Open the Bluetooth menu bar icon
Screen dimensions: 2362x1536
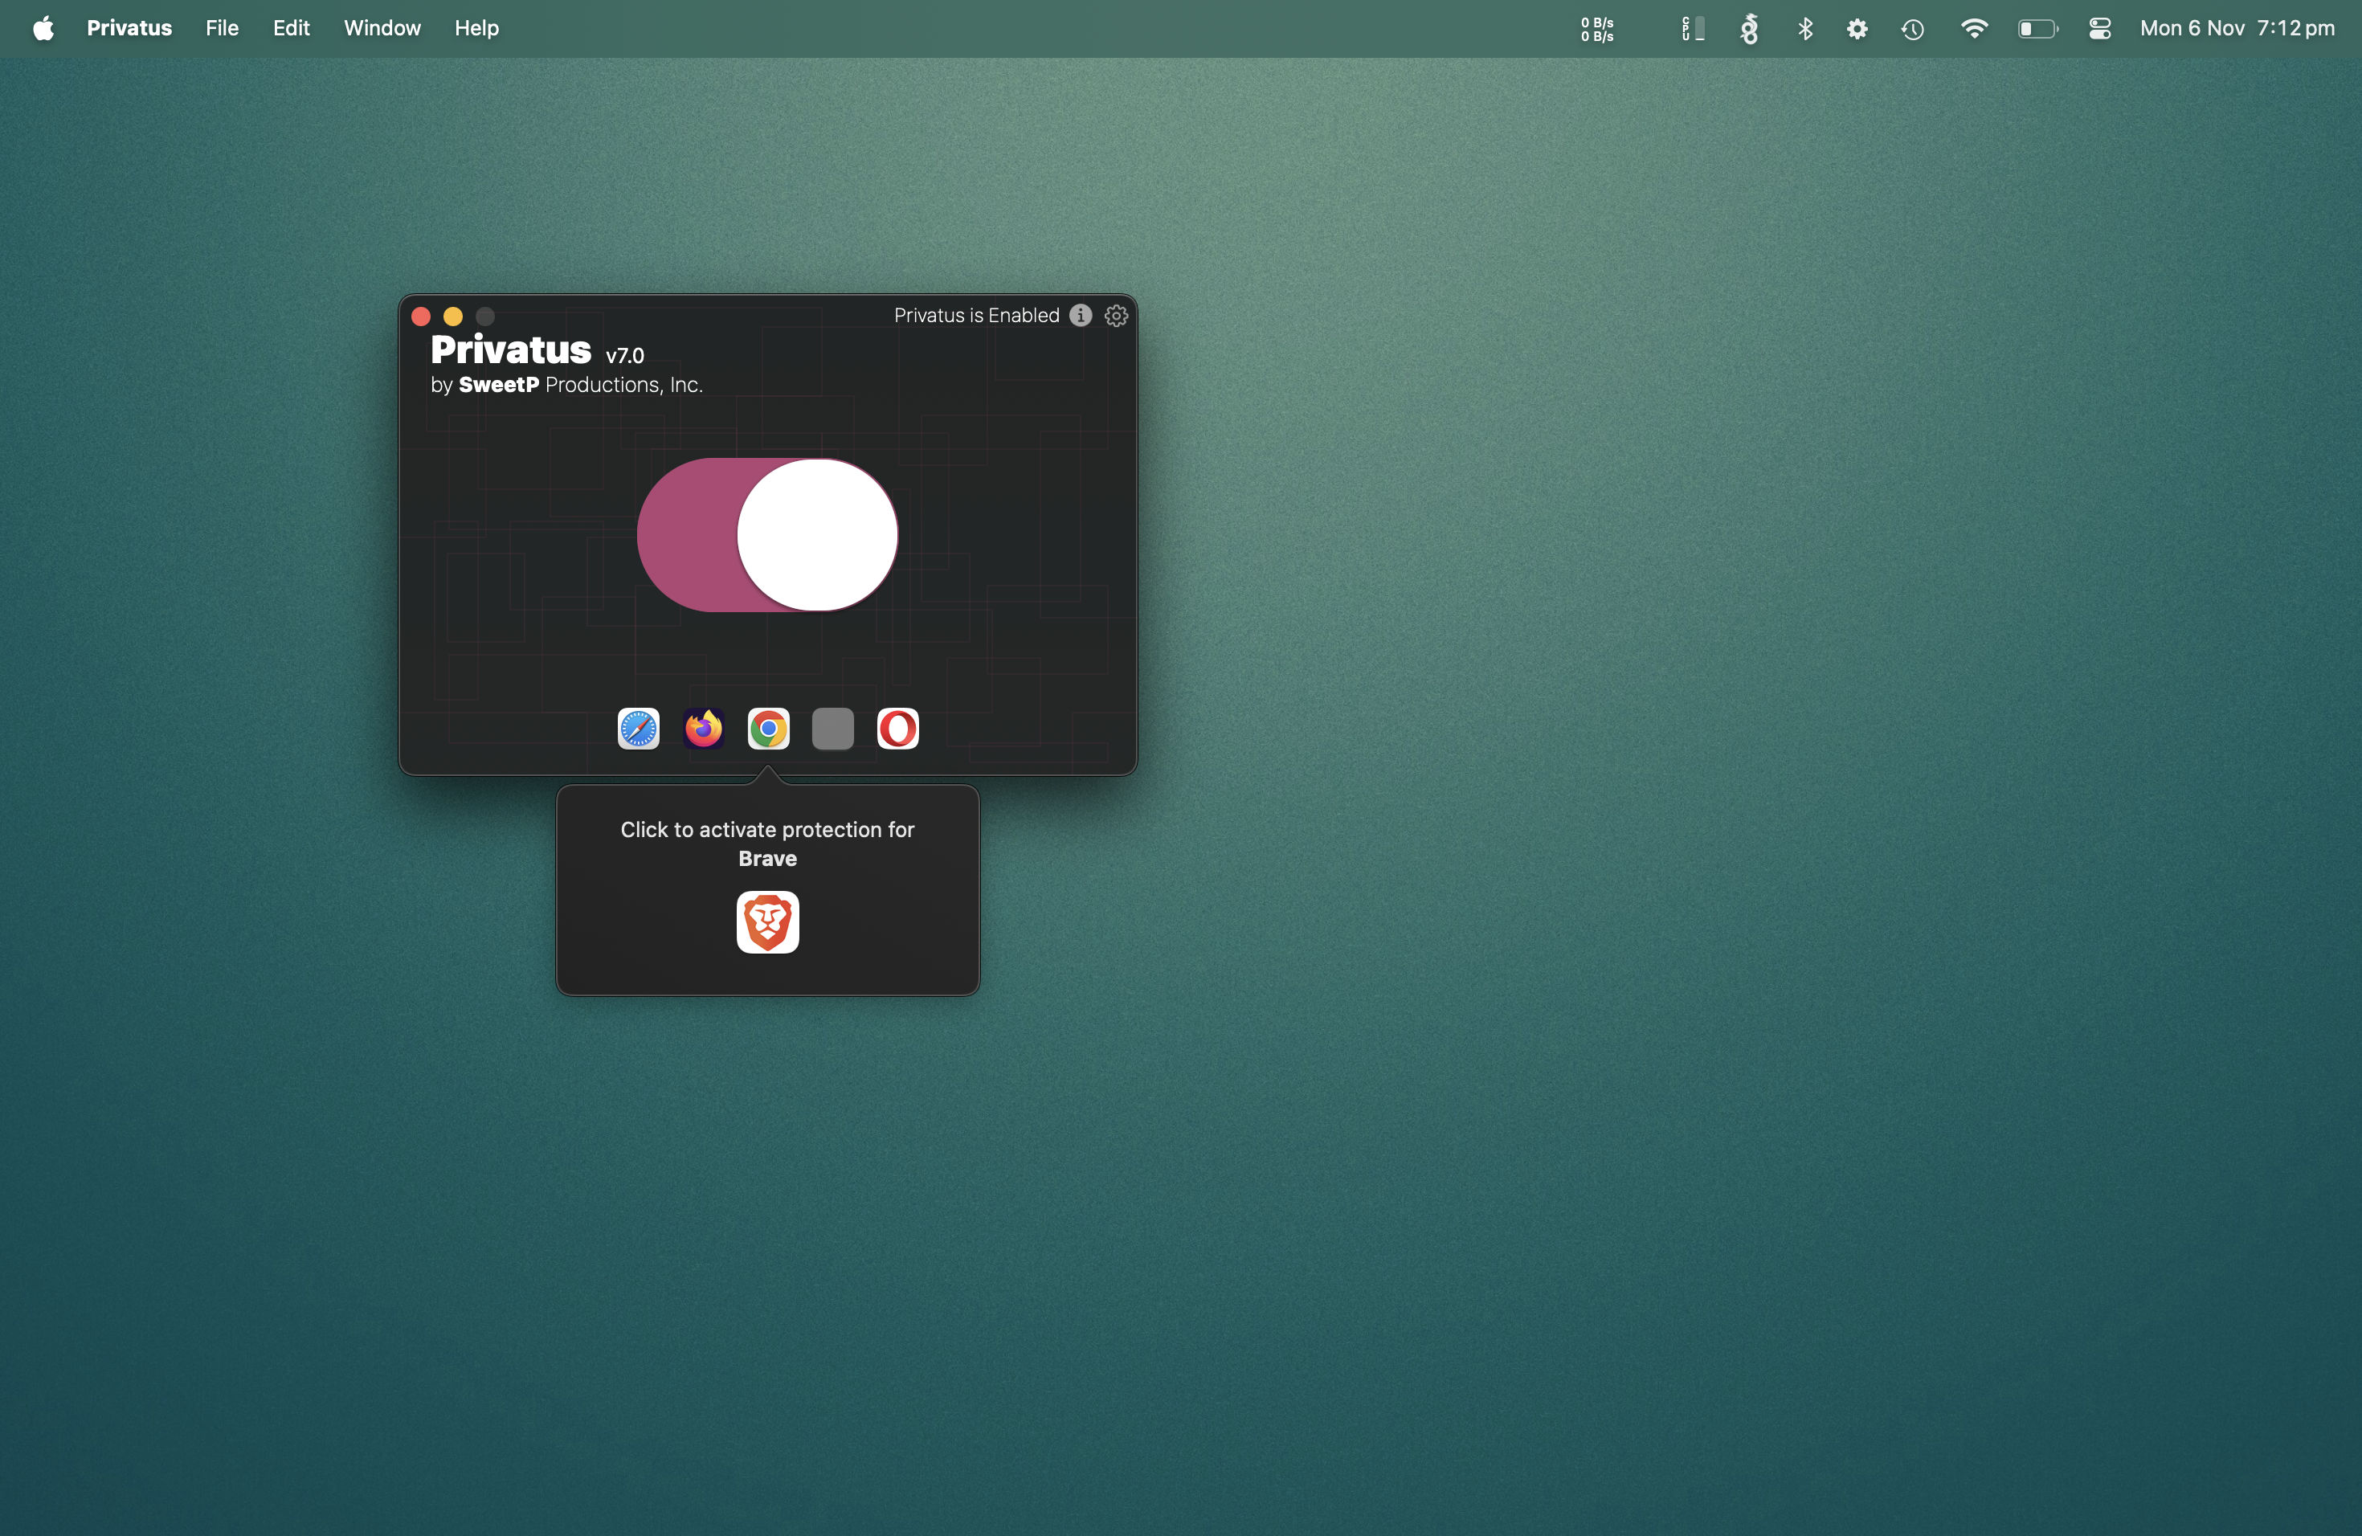pos(1805,29)
